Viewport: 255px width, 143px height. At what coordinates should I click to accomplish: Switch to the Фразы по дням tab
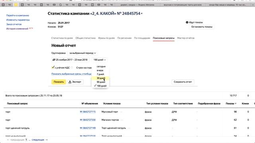106,38
